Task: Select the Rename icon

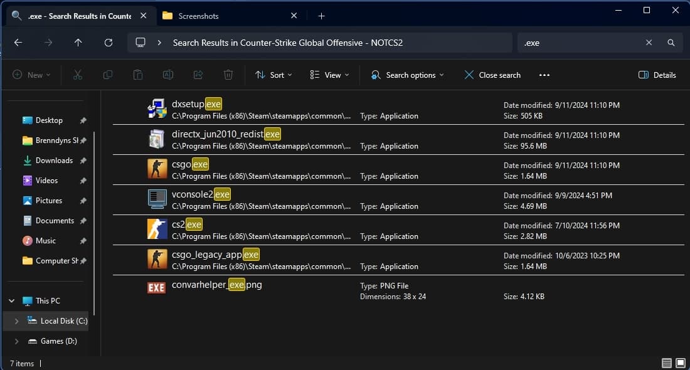Action: tap(167, 75)
